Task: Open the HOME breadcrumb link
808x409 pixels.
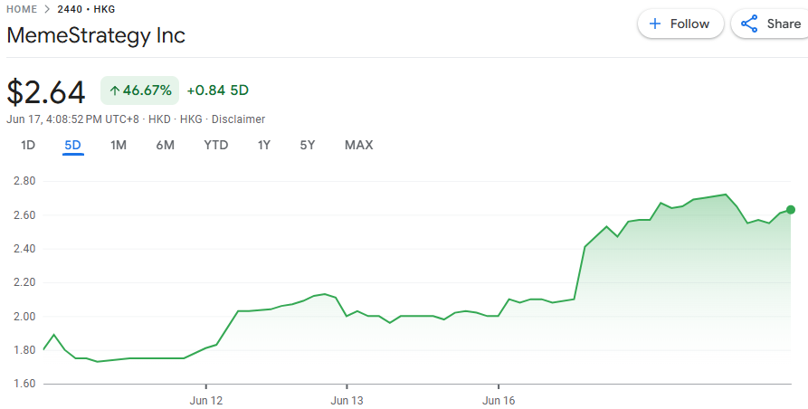Action: click(x=22, y=9)
